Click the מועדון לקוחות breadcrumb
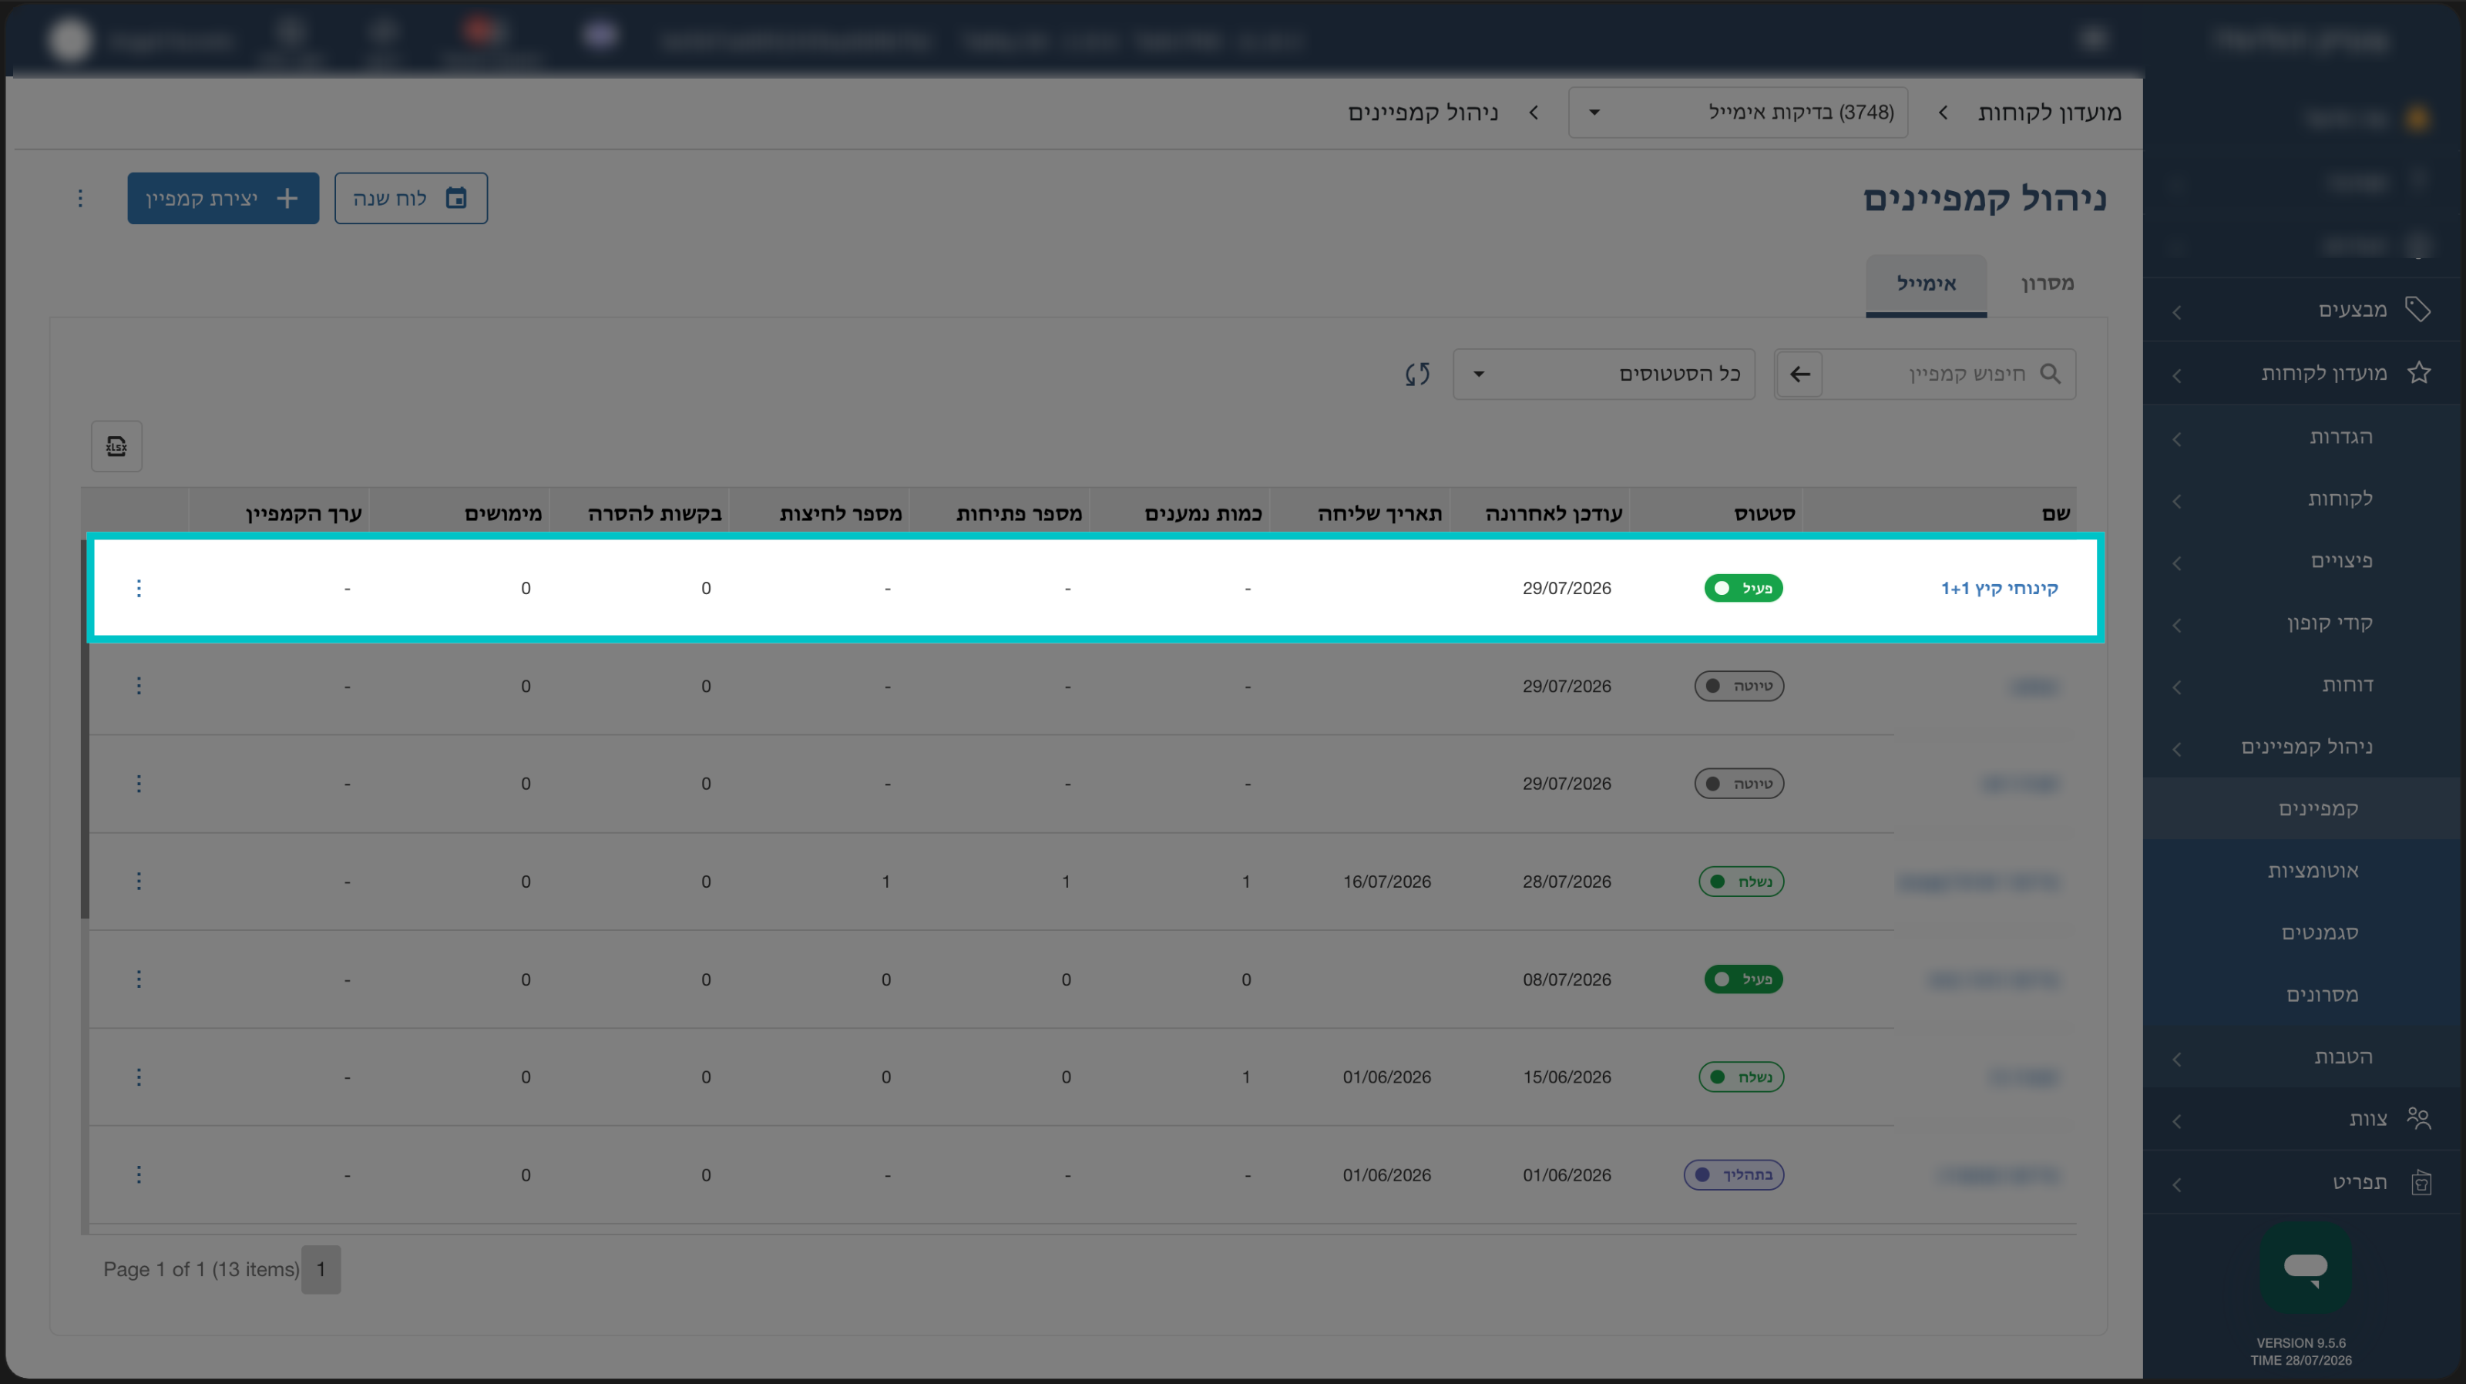Image resolution: width=2466 pixels, height=1384 pixels. point(2050,112)
